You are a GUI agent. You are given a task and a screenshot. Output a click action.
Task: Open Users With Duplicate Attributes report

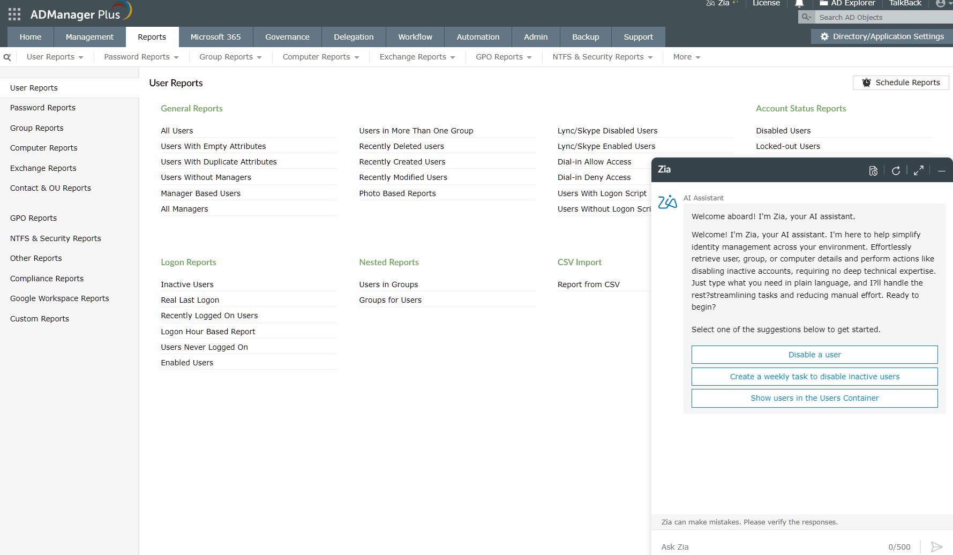[x=219, y=162]
